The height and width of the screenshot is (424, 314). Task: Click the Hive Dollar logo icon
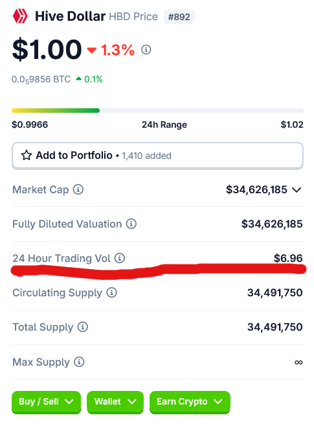[x=20, y=16]
